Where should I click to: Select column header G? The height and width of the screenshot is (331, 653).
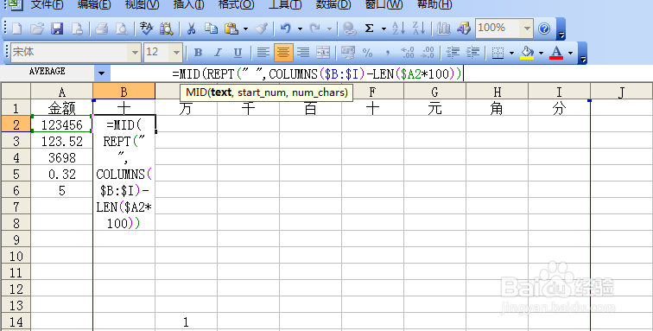tap(434, 92)
